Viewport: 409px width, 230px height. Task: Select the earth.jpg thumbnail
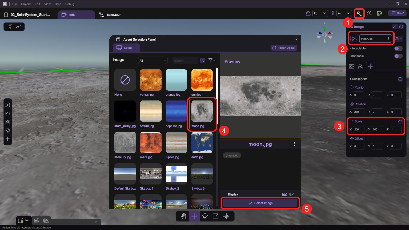(x=202, y=143)
